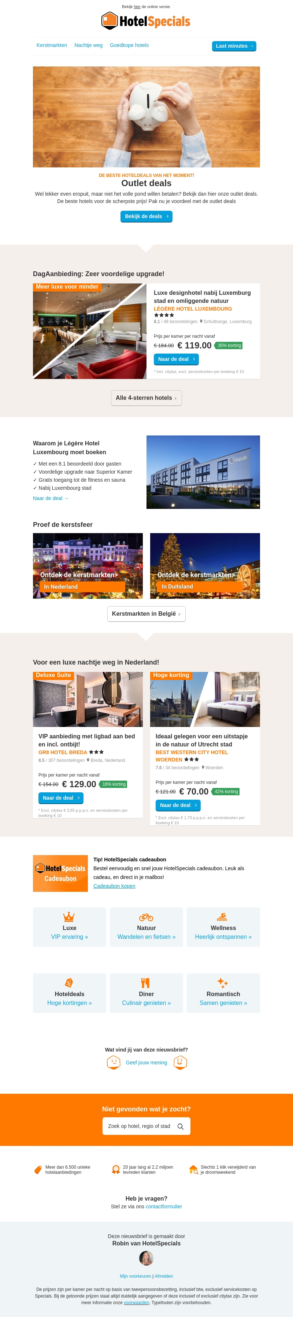Click the crown icon above Luxe
The height and width of the screenshot is (1317, 293).
69,917
